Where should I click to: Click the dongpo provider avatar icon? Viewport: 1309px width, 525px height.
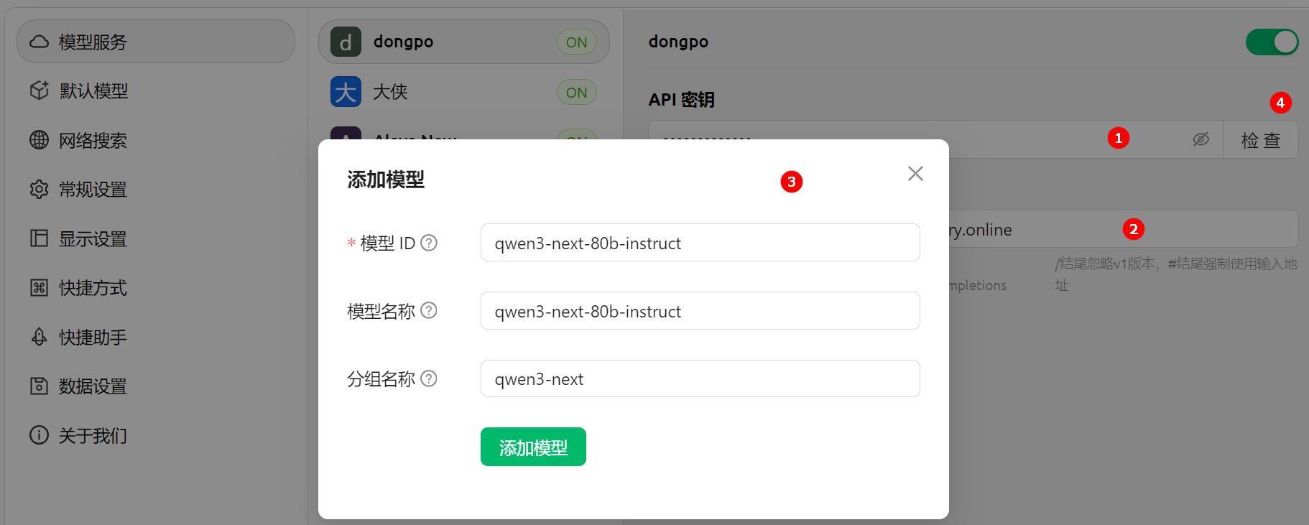pyautogui.click(x=346, y=42)
